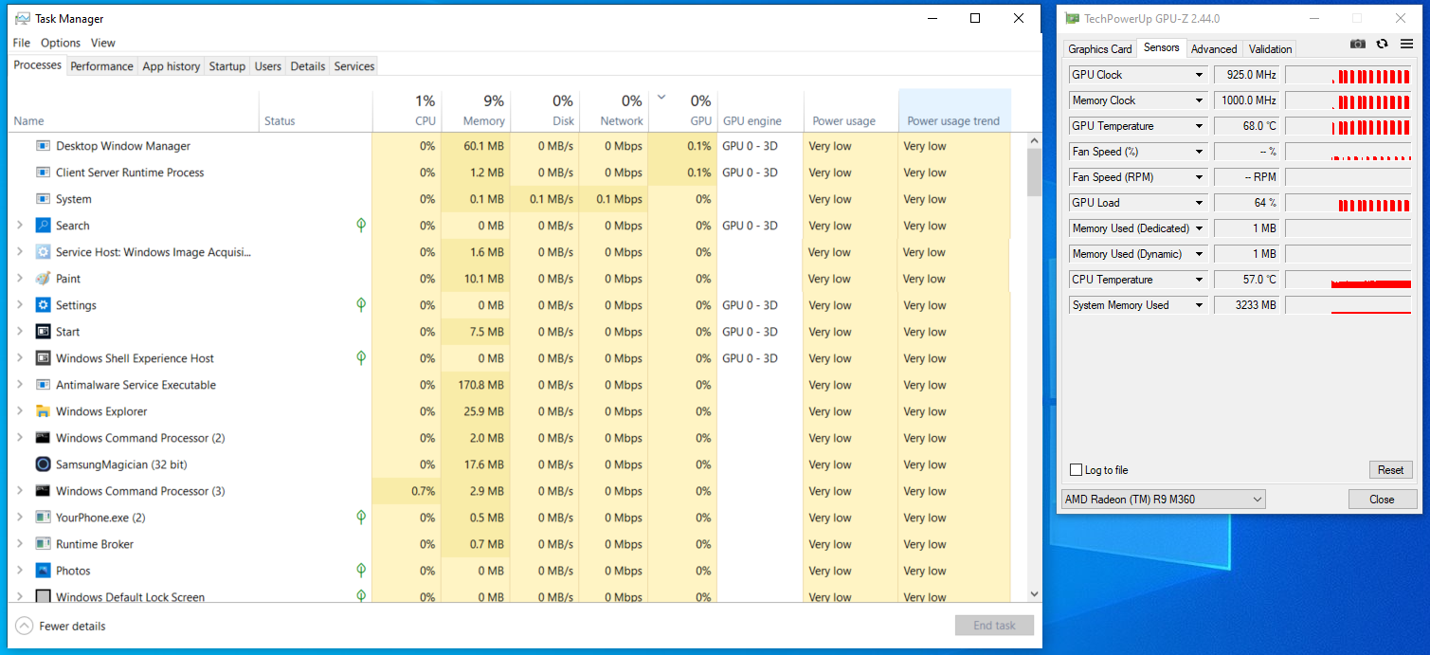Switch to the Startup tab
This screenshot has width=1430, height=655.
click(227, 66)
